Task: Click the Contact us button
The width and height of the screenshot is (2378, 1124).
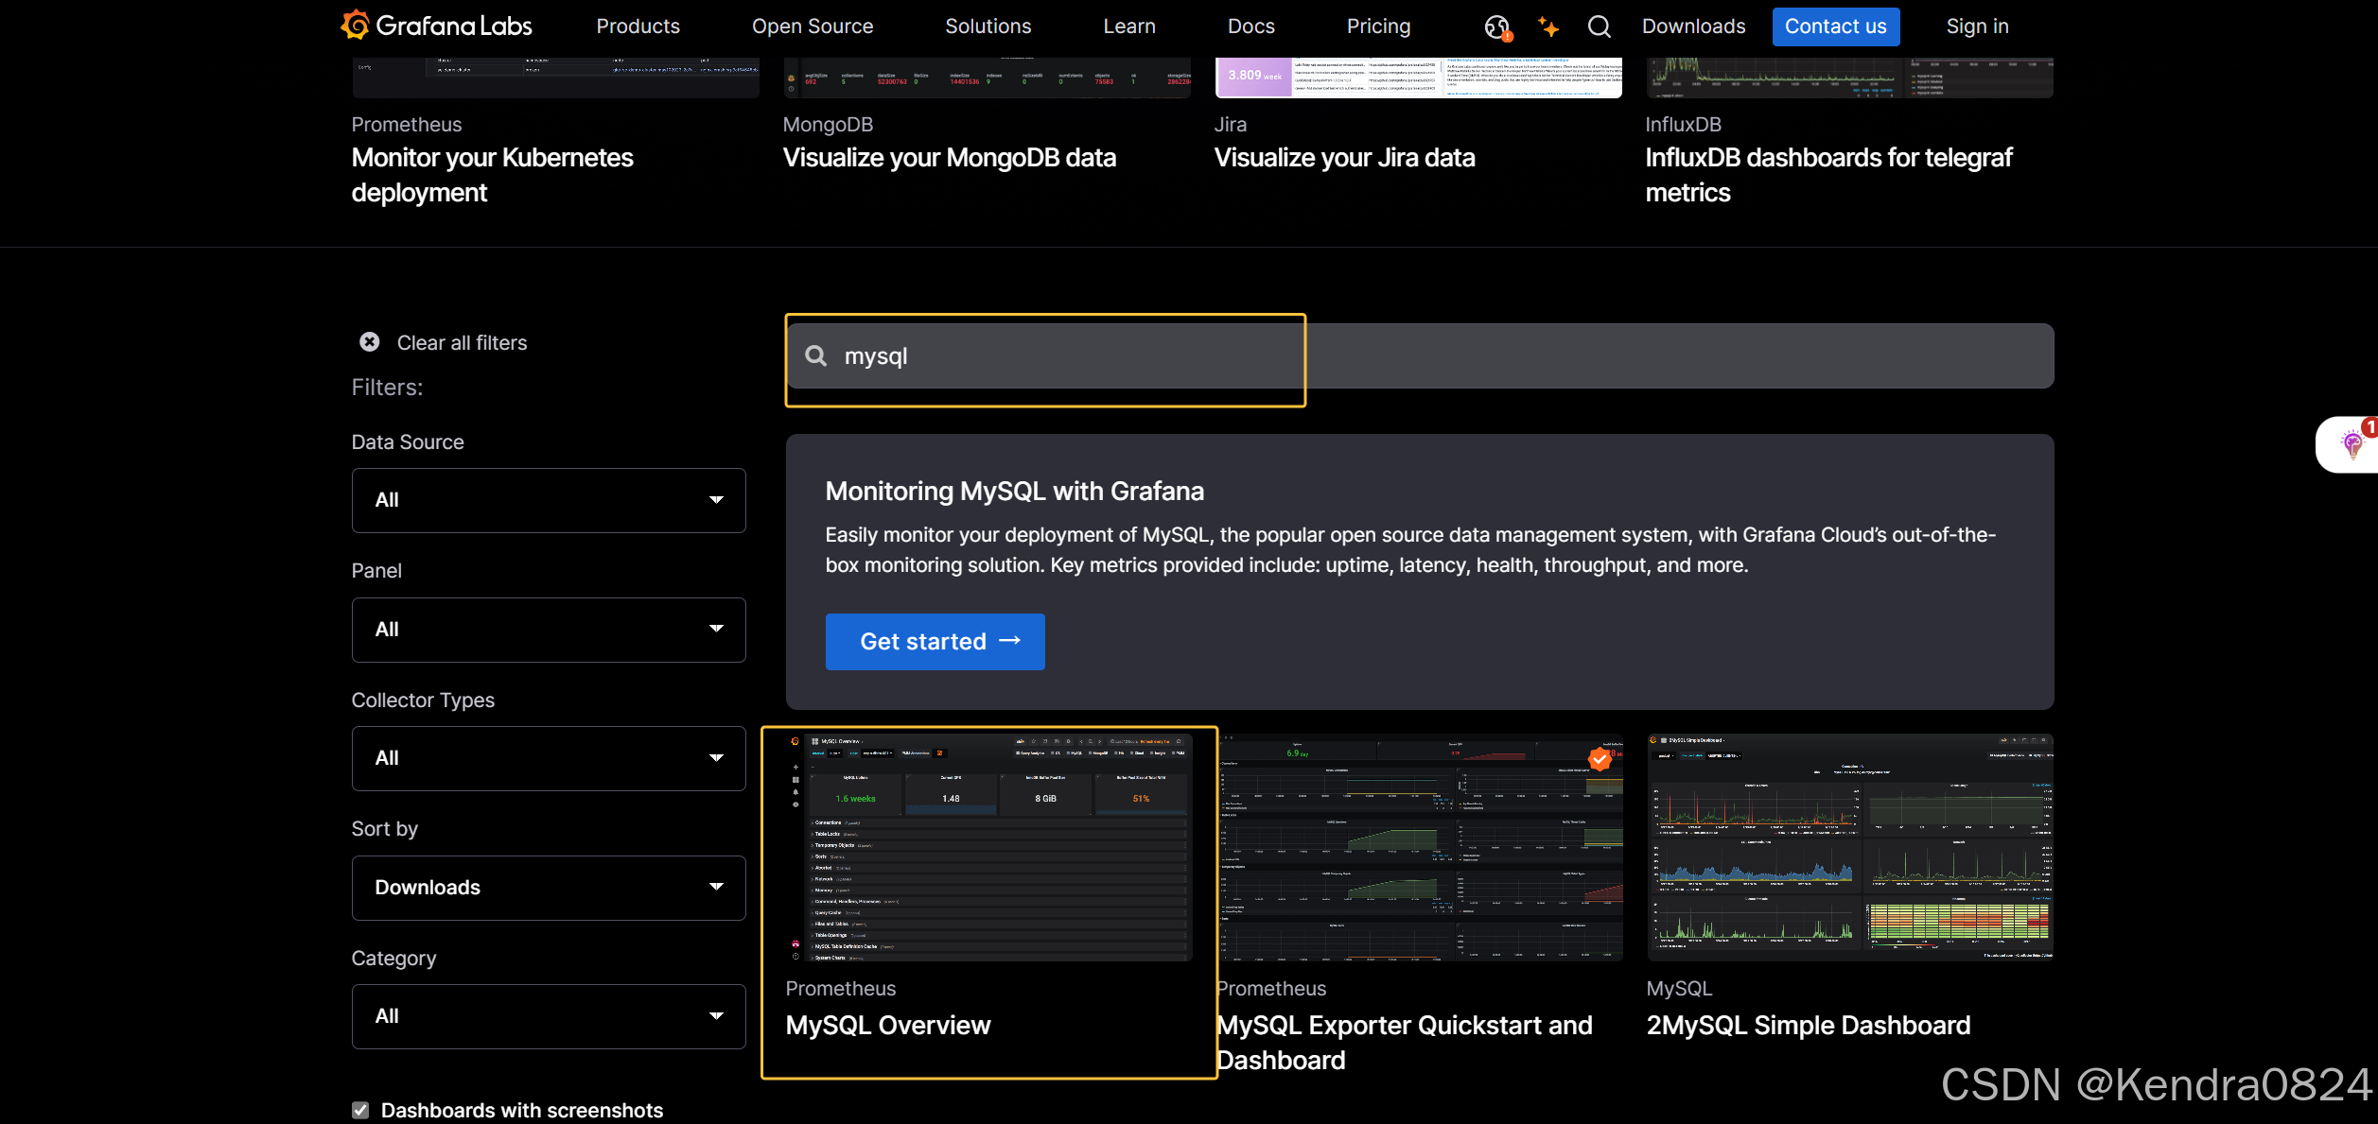Action: [x=1835, y=26]
